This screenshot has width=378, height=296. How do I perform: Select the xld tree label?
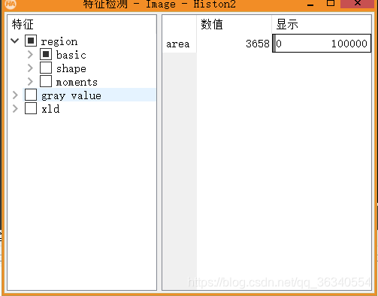pos(50,109)
